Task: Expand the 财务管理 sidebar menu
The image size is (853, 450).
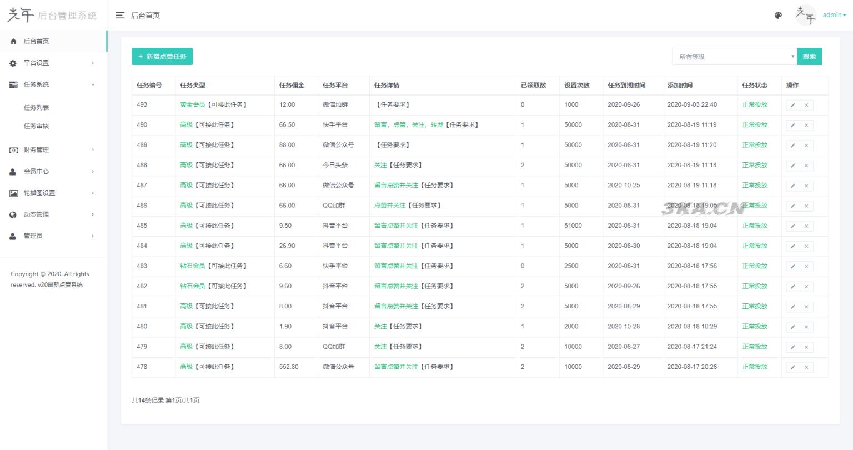Action: [52, 150]
